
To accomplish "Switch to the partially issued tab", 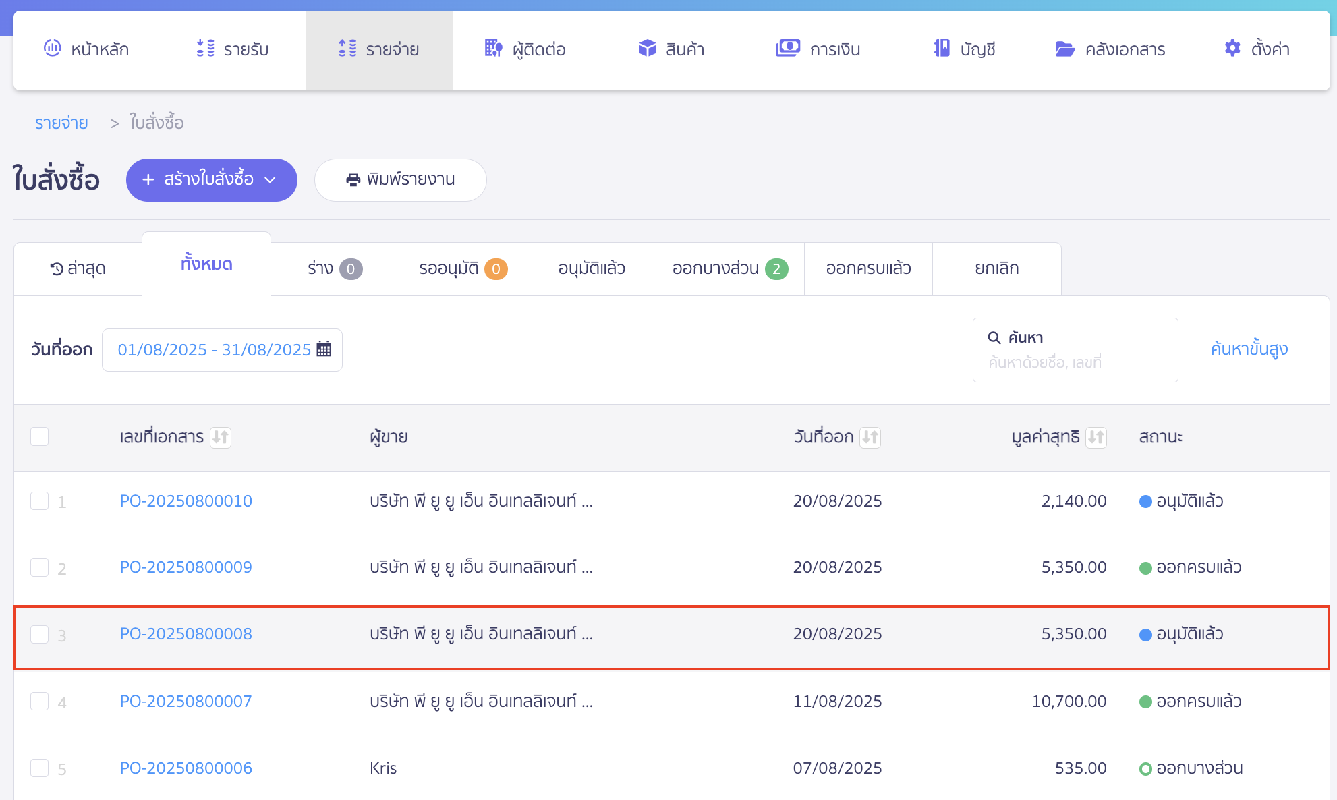I will pyautogui.click(x=729, y=268).
